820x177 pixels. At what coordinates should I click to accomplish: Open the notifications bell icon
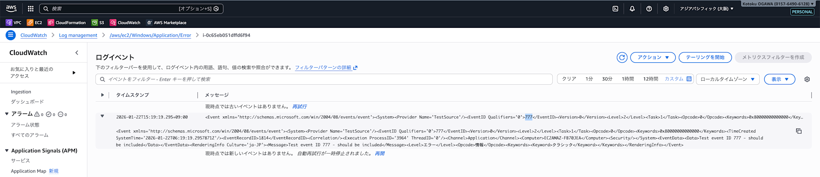(632, 9)
